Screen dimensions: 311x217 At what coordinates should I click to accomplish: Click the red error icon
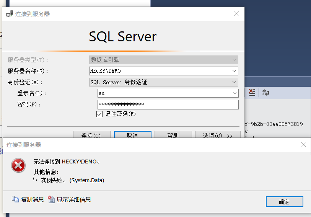(18, 165)
